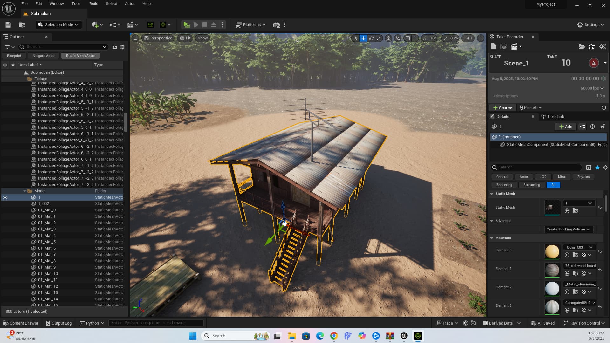This screenshot has width=610, height=343.
Task: Toggle visibility eye for actor 1
Action: [x=5, y=197]
